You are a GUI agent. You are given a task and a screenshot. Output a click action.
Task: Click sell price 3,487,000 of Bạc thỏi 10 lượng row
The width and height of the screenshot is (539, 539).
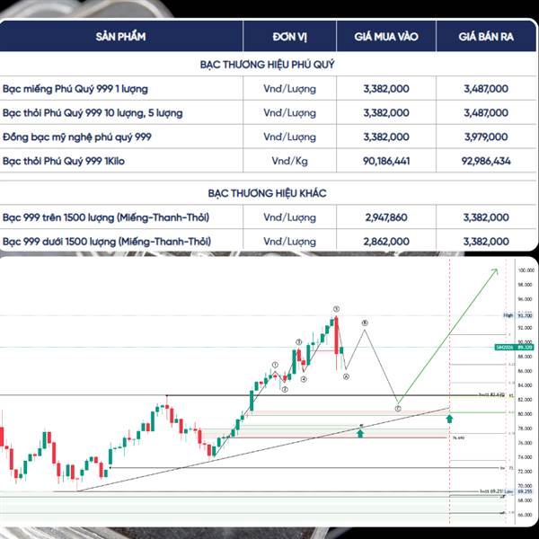click(486, 113)
